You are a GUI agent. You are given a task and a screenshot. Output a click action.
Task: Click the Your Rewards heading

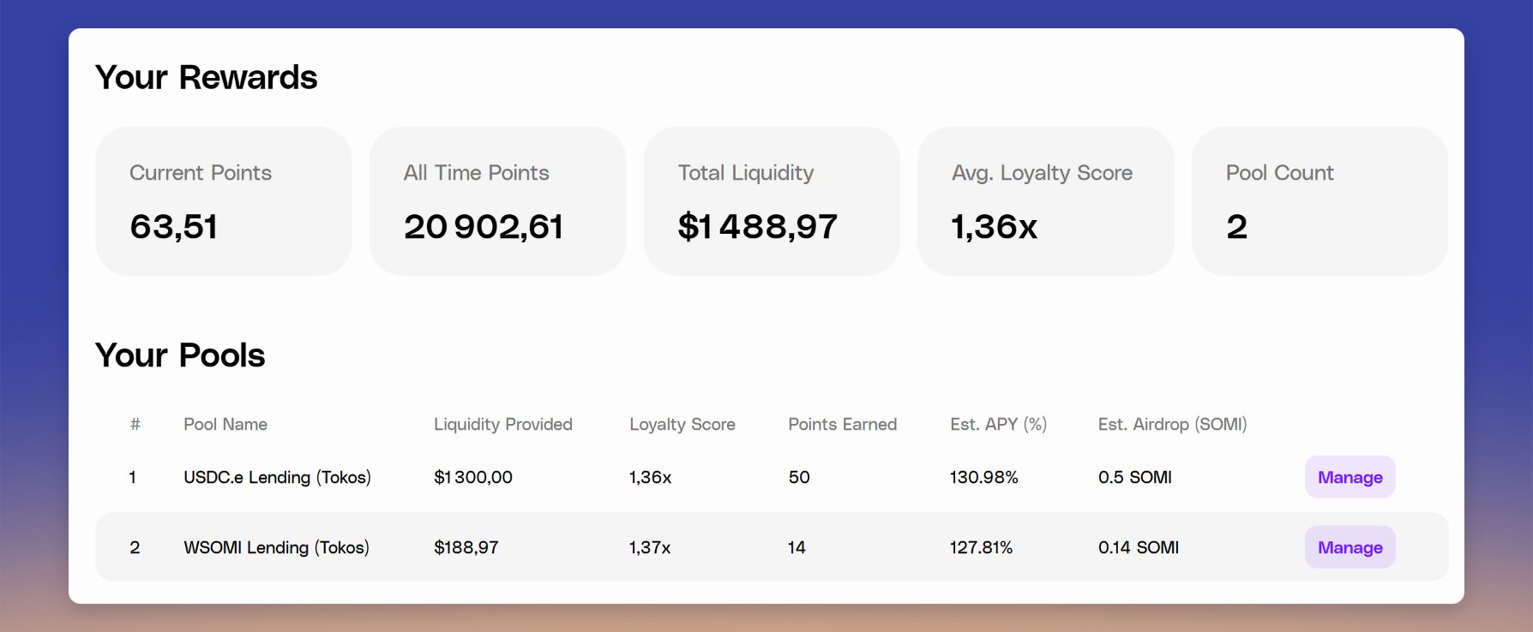click(207, 77)
